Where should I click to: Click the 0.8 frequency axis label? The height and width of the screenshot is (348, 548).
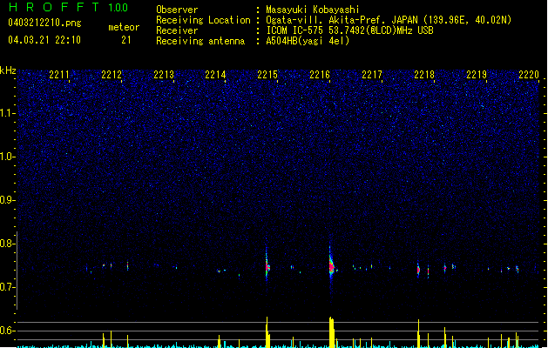(7, 244)
